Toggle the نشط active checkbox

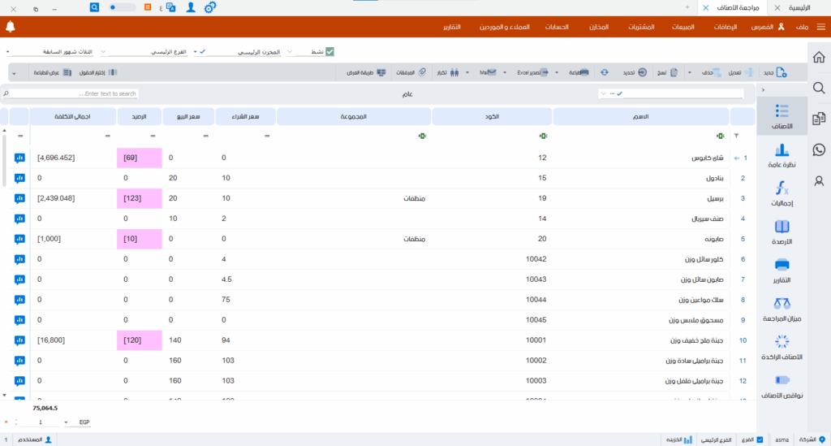[x=329, y=52]
